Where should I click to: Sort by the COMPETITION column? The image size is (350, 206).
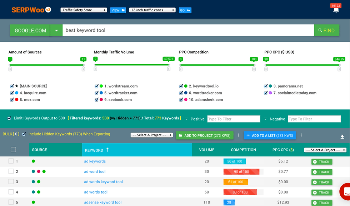[243, 150]
